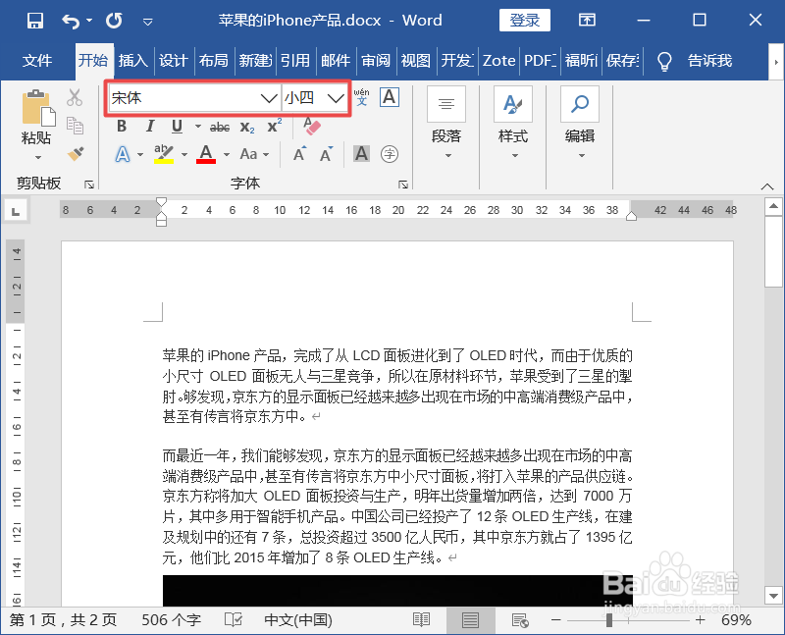785x635 pixels.
Task: Open highlight color dropdown arrow
Action: pyautogui.click(x=184, y=154)
